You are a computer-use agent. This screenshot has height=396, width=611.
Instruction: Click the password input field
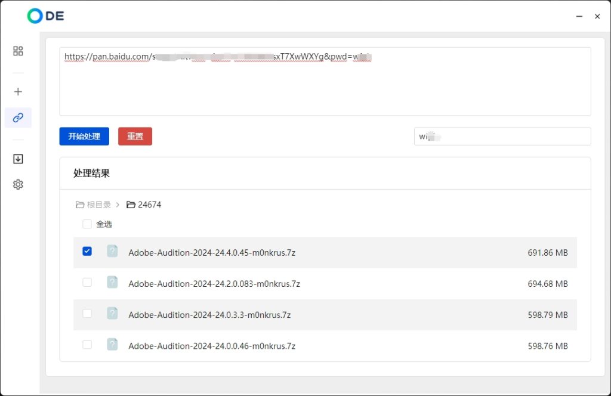coord(502,137)
